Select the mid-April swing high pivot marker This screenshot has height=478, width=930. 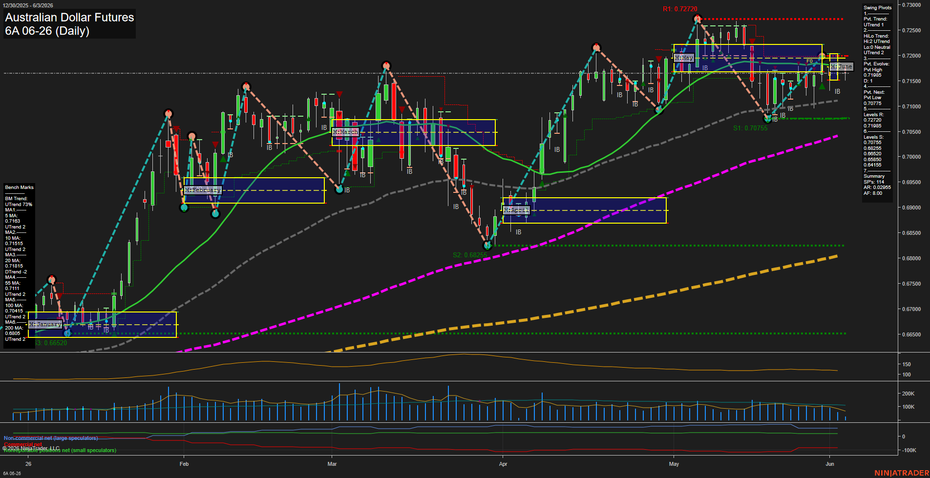(x=596, y=47)
